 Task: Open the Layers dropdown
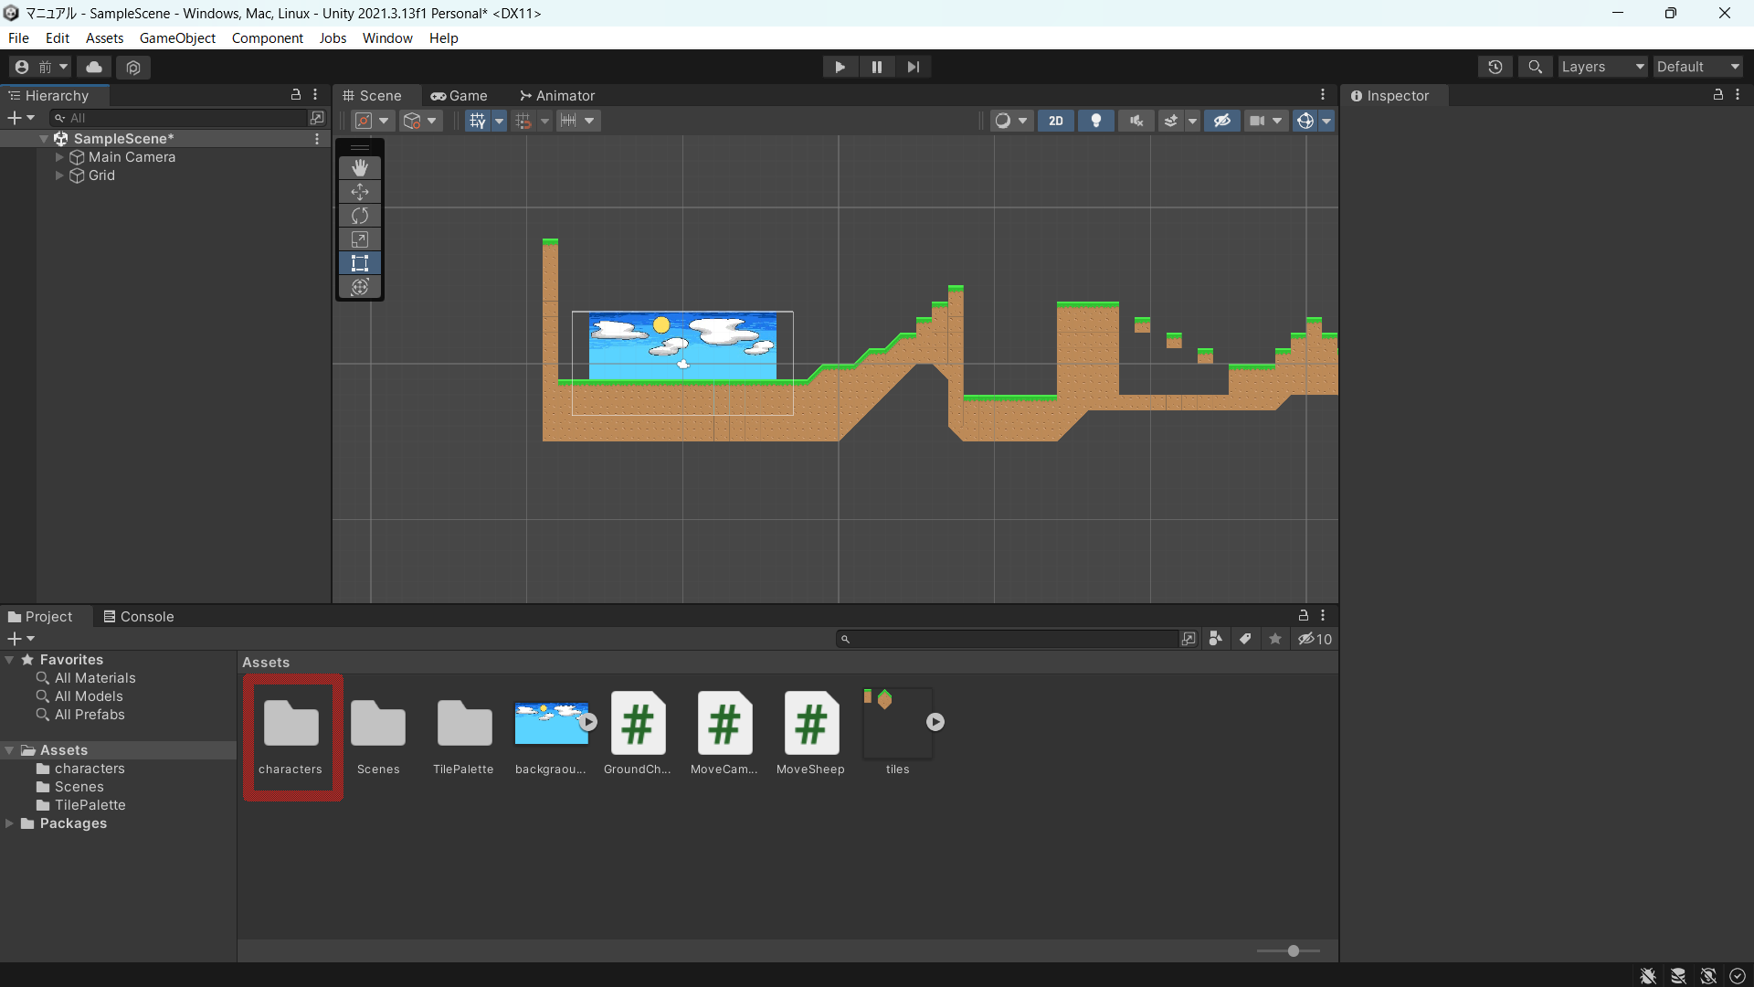point(1602,67)
